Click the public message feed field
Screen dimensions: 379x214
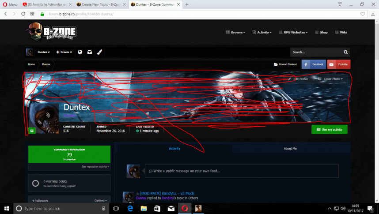tap(242, 171)
